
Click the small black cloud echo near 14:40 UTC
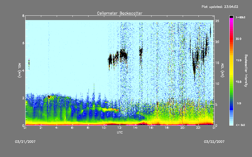tap(141, 52)
